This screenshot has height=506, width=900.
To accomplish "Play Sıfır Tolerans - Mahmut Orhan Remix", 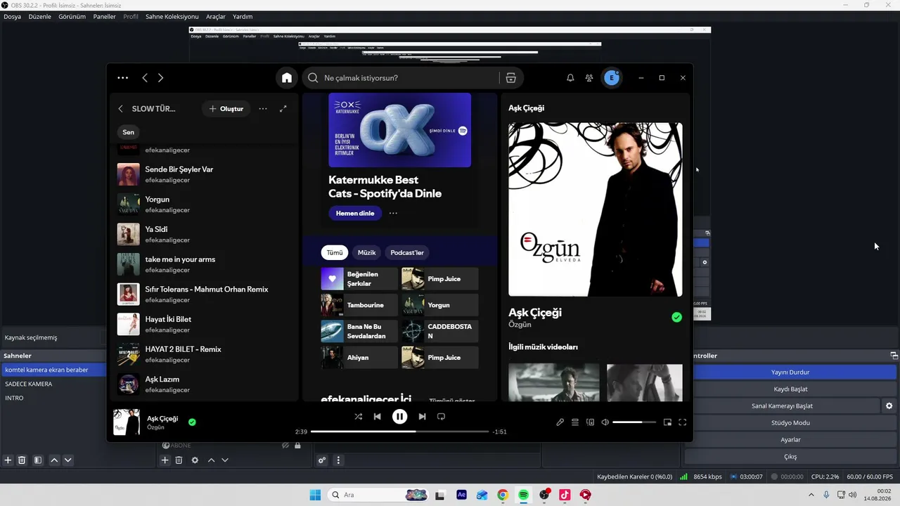I will pyautogui.click(x=205, y=294).
